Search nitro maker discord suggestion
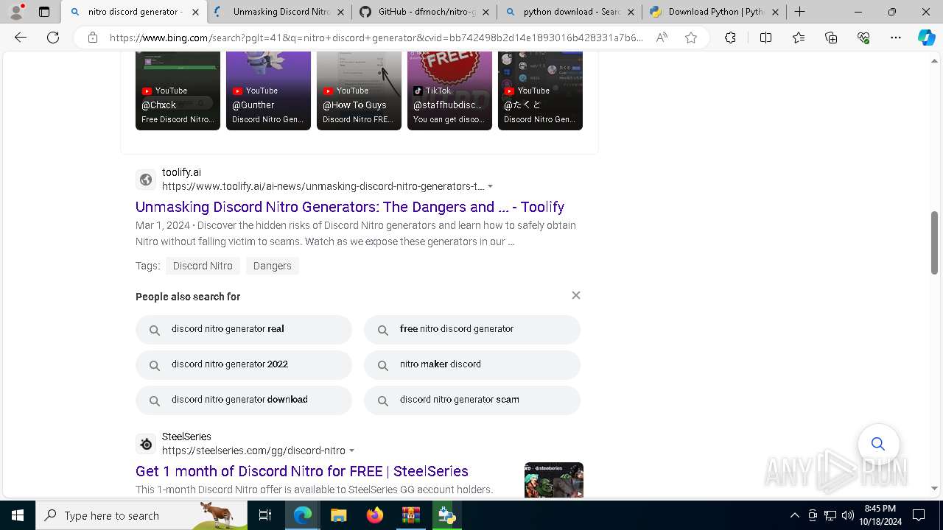 (472, 365)
